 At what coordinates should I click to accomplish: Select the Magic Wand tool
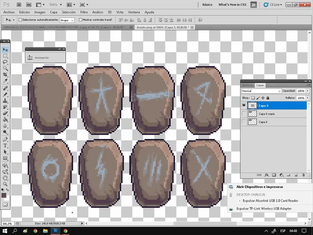[5, 68]
